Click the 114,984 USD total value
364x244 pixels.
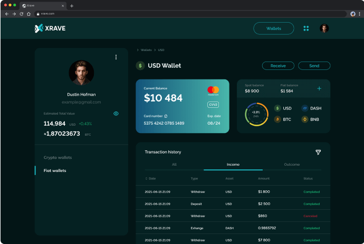[x=54, y=124]
